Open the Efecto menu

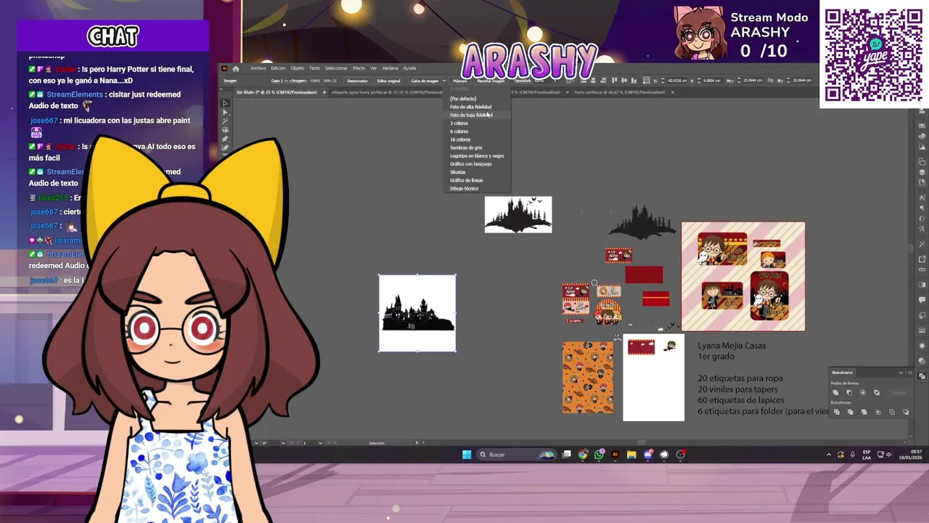point(359,68)
